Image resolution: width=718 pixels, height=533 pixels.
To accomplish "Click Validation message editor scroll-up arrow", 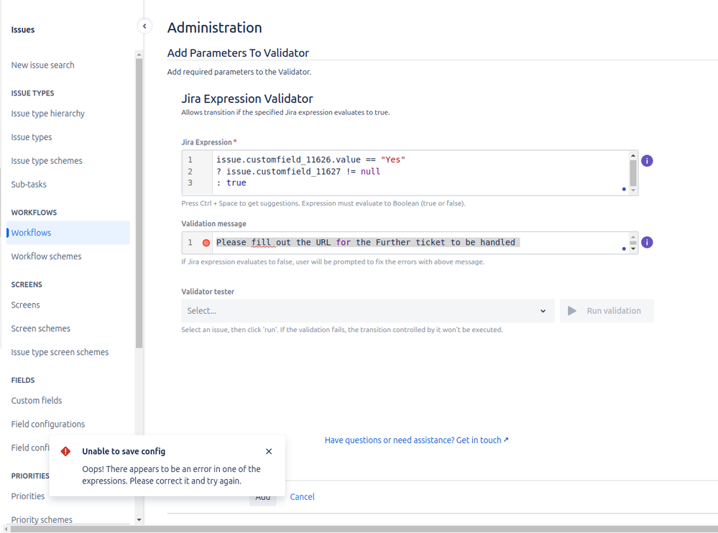I will coord(633,237).
